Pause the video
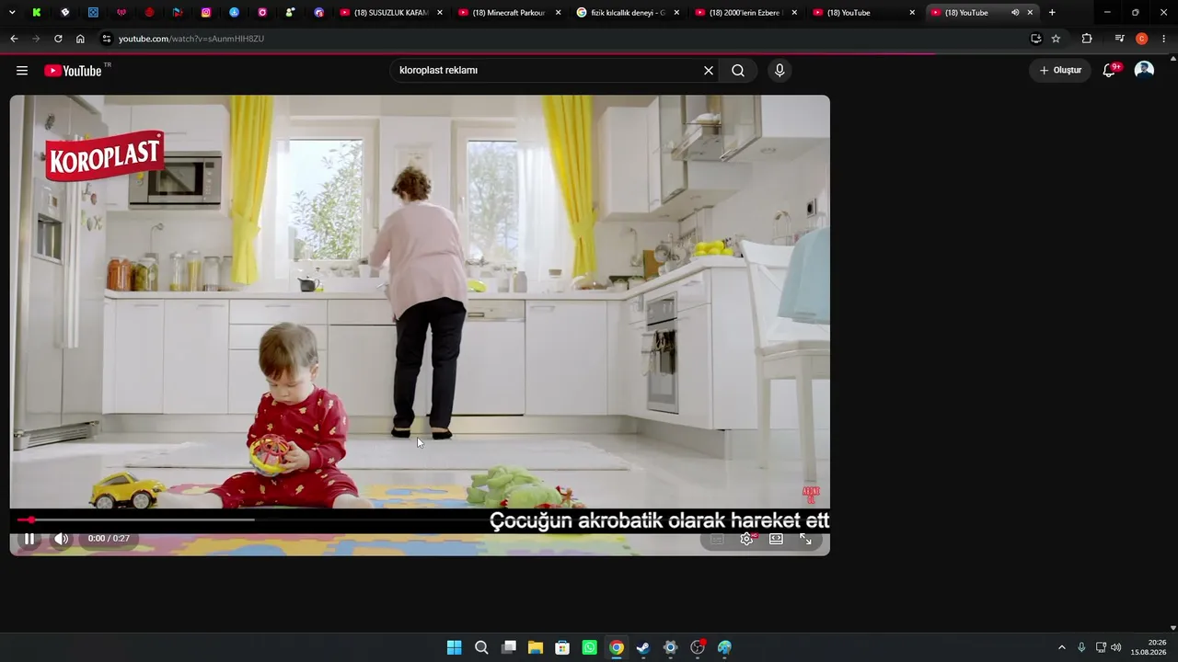Image resolution: width=1178 pixels, height=662 pixels. point(29,539)
